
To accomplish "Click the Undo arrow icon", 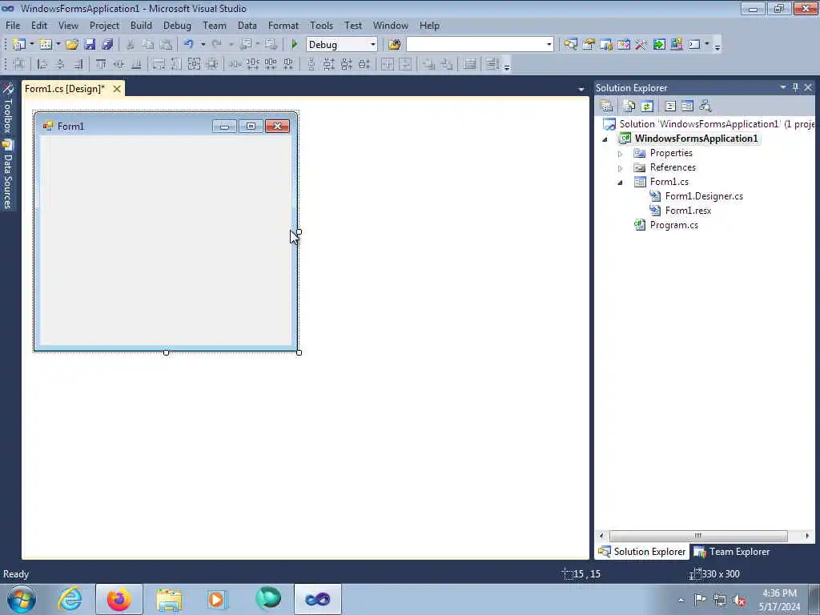I will 189,45.
